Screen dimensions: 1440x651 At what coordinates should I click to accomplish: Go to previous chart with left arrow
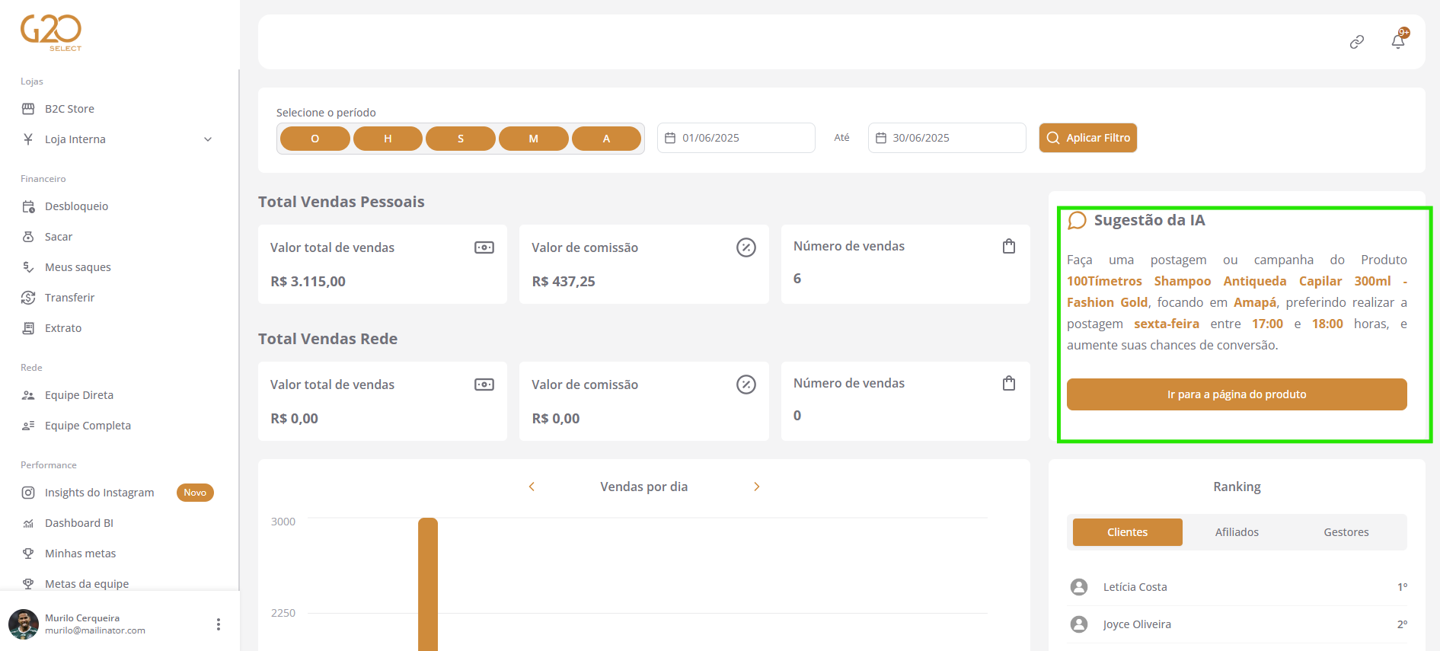(532, 487)
